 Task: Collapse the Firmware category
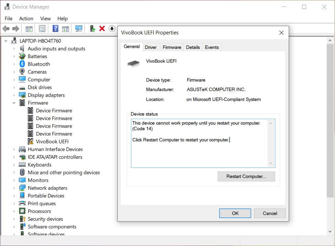14,103
